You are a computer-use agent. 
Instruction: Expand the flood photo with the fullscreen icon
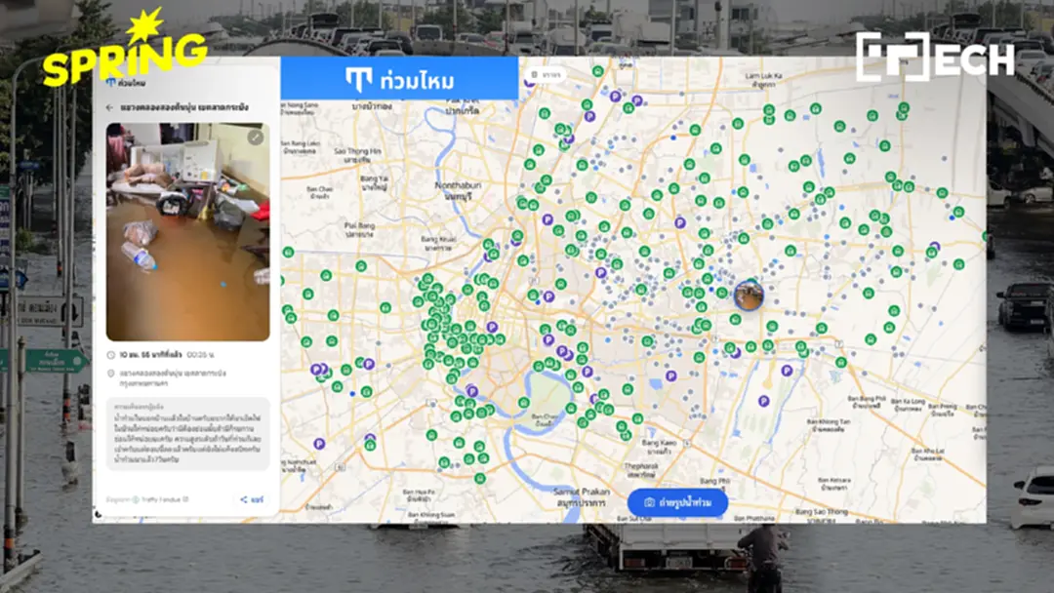click(x=255, y=138)
